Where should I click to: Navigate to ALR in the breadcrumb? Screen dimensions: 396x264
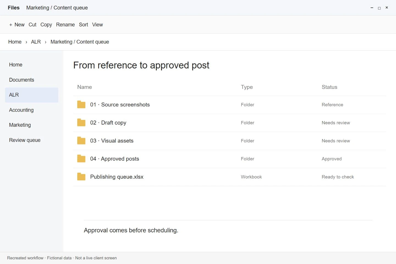[36, 42]
